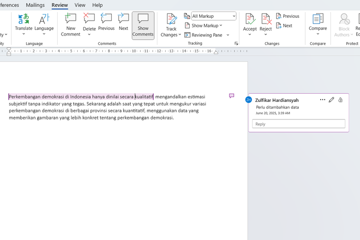Screen dimensions: 360x240
Task: Expand the Delete comment dropdown arrow
Action: pyautogui.click(x=89, y=35)
